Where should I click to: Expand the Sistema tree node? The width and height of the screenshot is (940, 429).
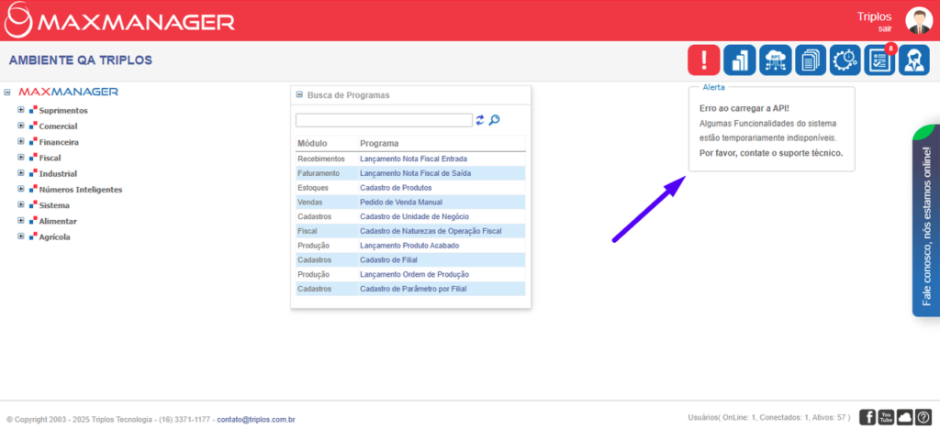click(x=21, y=204)
